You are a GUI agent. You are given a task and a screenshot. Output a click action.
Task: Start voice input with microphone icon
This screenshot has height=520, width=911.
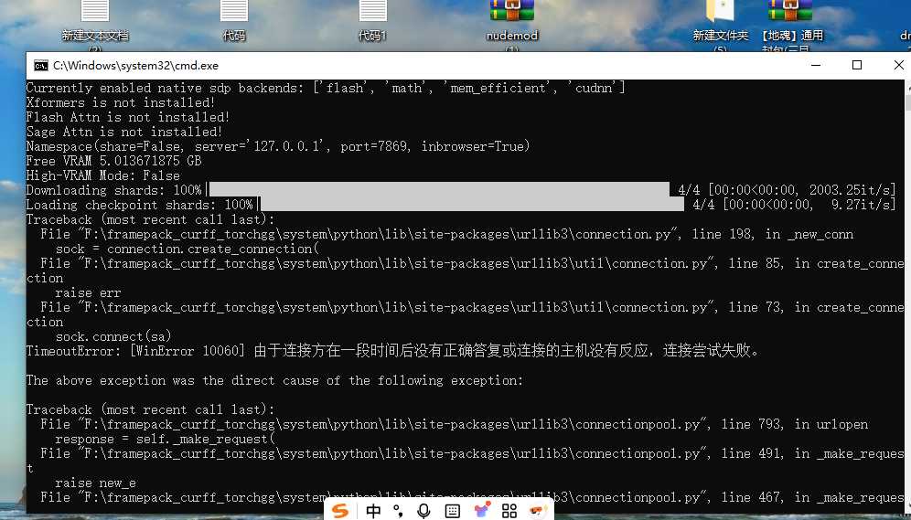pyautogui.click(x=423, y=510)
